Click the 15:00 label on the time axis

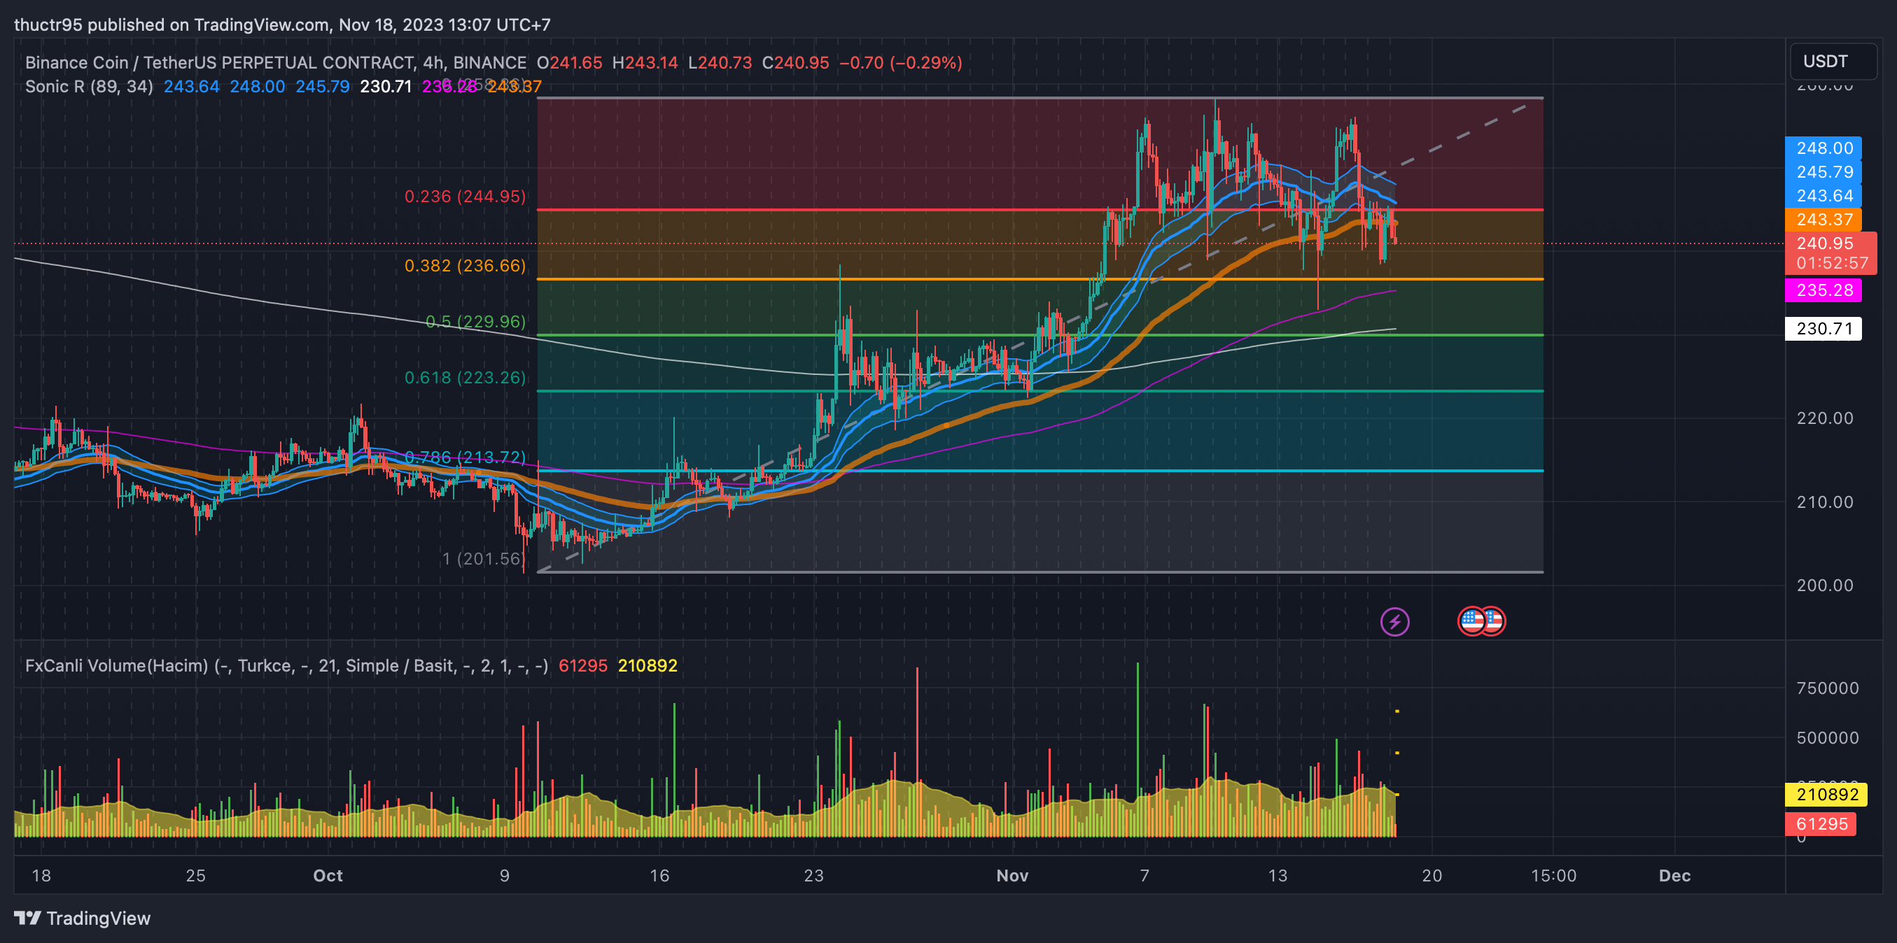click(x=1553, y=875)
